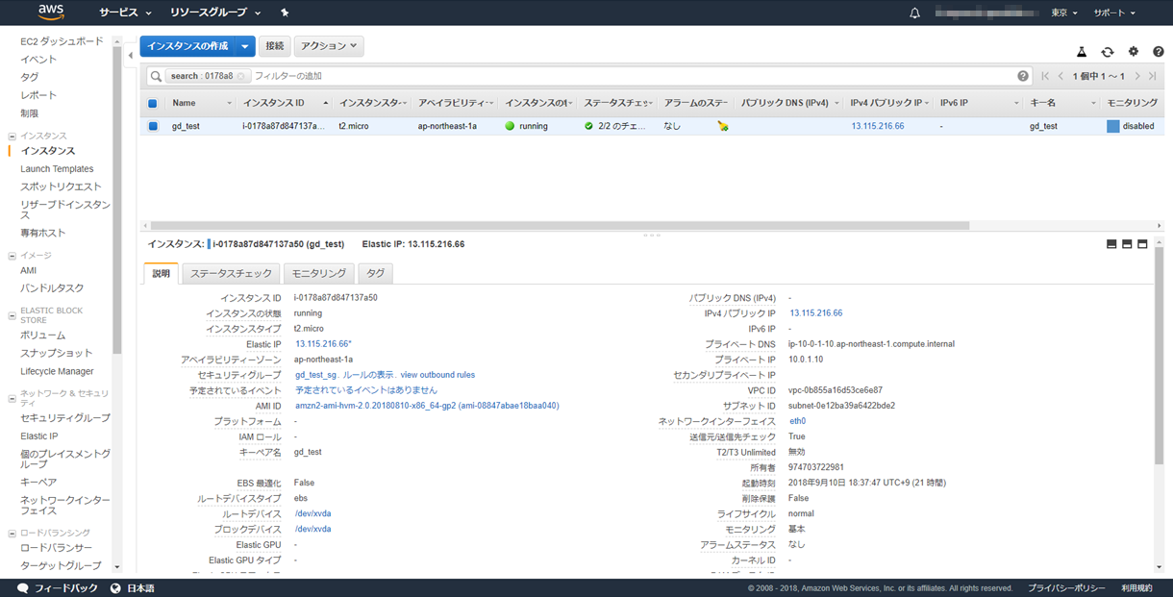
Task: Click the alarm status icon for gd_test
Action: [x=723, y=126]
